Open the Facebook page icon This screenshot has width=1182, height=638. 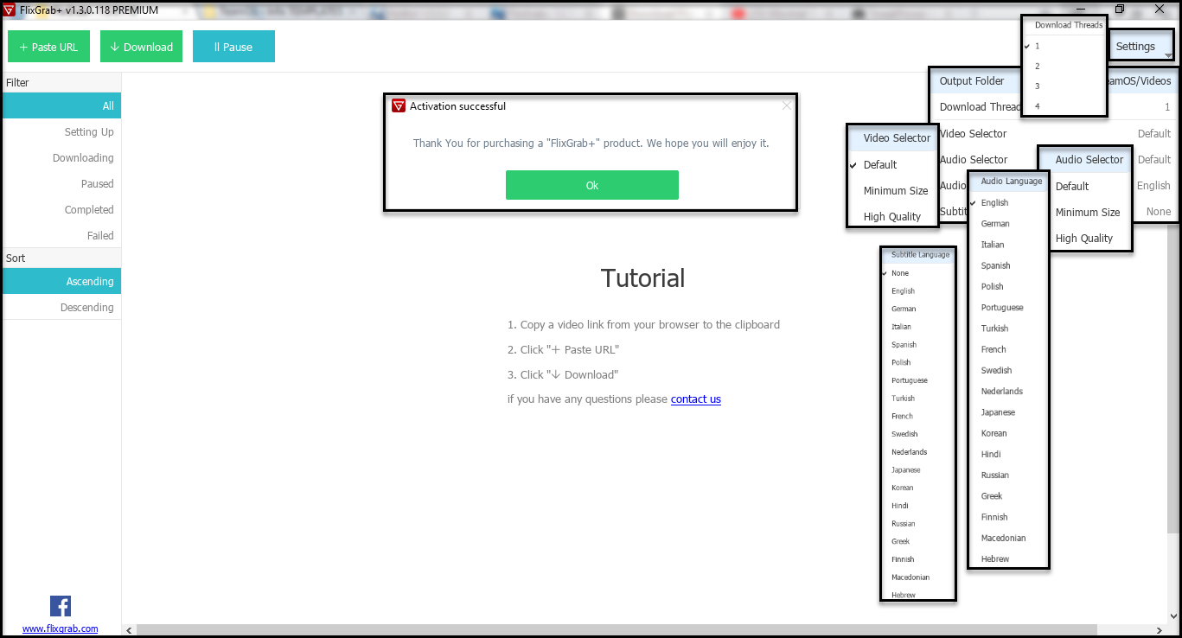[x=61, y=606]
